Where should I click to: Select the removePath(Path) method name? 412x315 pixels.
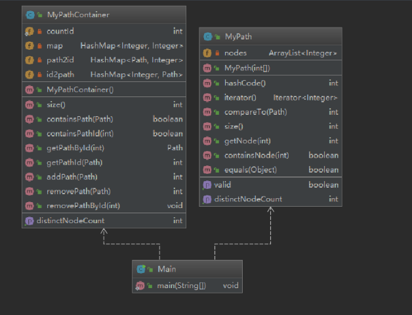point(79,191)
